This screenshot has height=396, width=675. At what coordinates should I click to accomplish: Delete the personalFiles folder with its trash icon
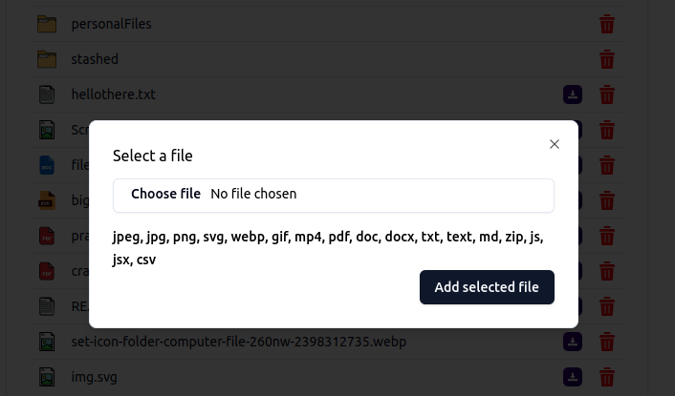(606, 24)
